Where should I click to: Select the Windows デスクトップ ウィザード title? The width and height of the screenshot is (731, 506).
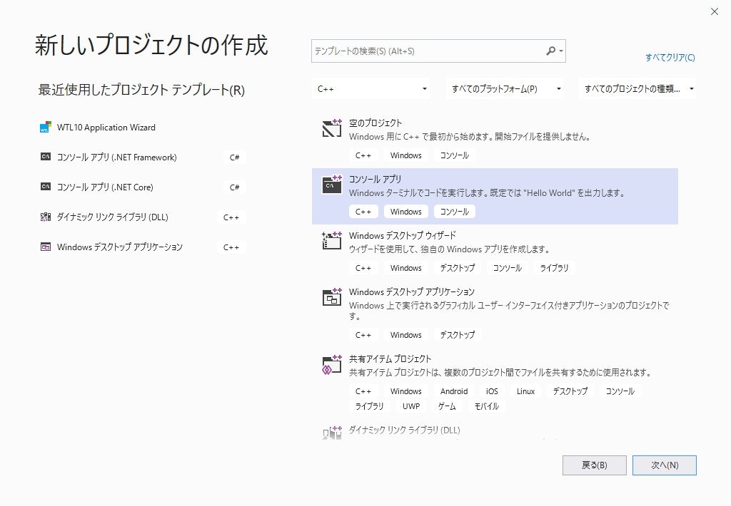point(403,236)
